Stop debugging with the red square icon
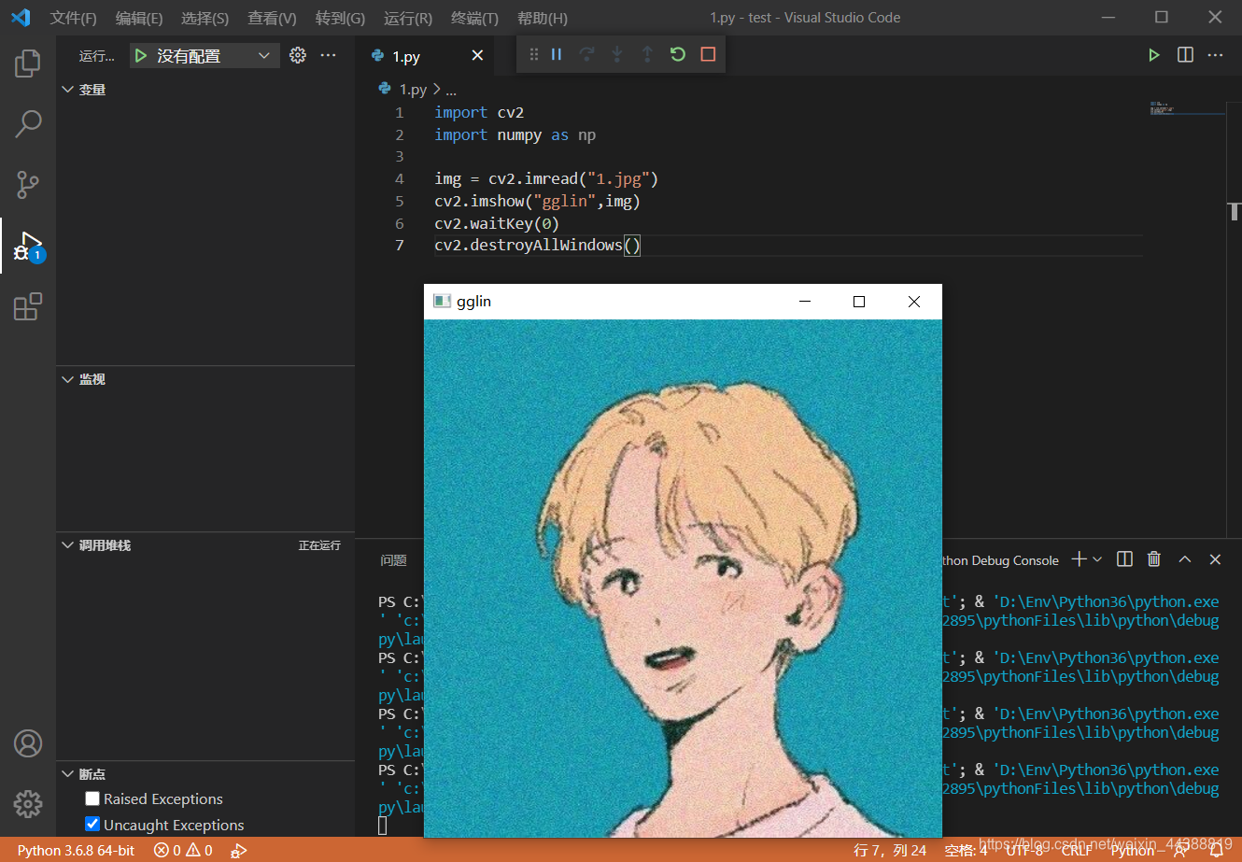The image size is (1242, 862). pyautogui.click(x=707, y=54)
